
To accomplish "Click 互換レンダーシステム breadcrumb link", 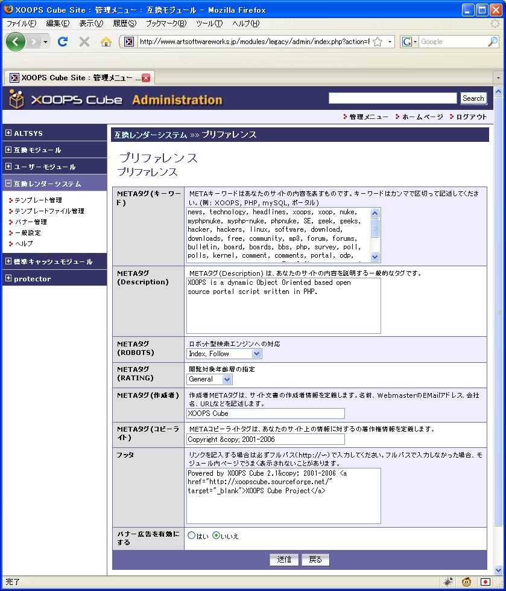I will [x=150, y=135].
